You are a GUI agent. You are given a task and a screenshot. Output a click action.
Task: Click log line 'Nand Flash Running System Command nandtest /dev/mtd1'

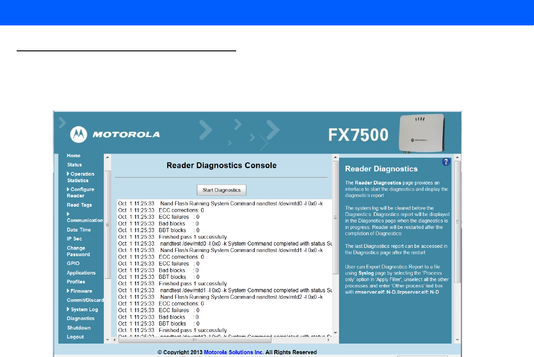pyautogui.click(x=220, y=250)
